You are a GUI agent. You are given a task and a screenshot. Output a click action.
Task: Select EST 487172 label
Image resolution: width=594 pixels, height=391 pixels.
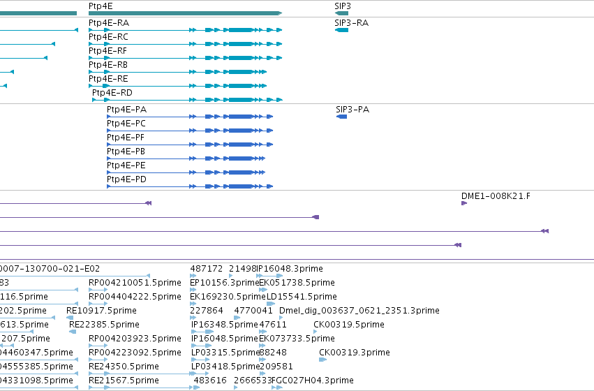pos(207,269)
